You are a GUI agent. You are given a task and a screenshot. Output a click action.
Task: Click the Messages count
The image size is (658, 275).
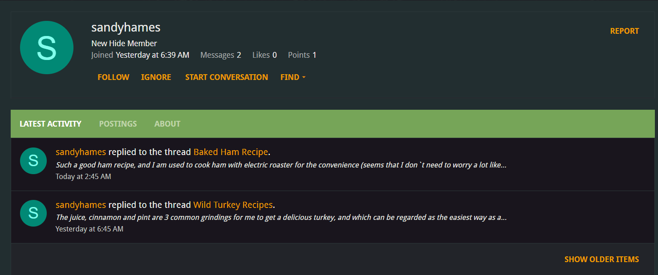point(239,55)
